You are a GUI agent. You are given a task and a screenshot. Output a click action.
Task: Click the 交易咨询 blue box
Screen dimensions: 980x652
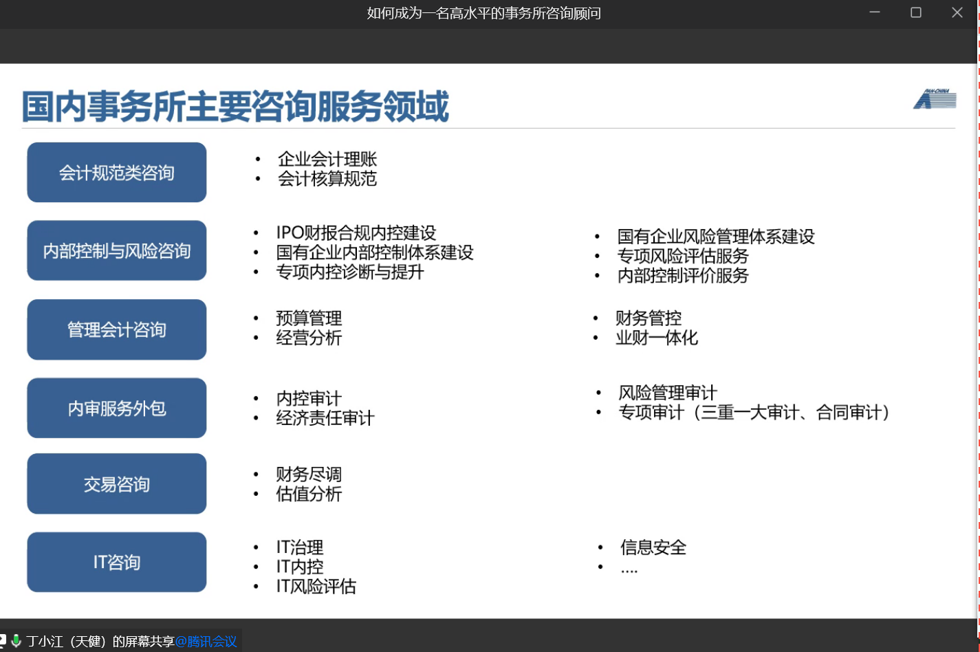[117, 484]
